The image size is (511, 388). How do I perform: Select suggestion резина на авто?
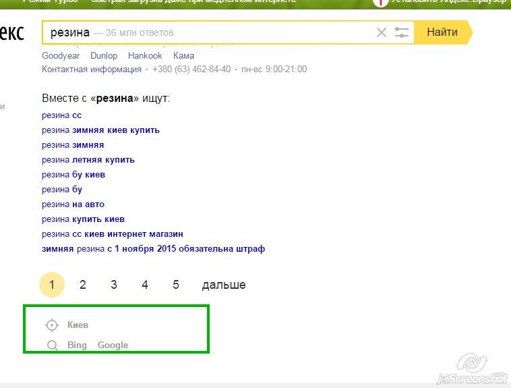(x=73, y=204)
